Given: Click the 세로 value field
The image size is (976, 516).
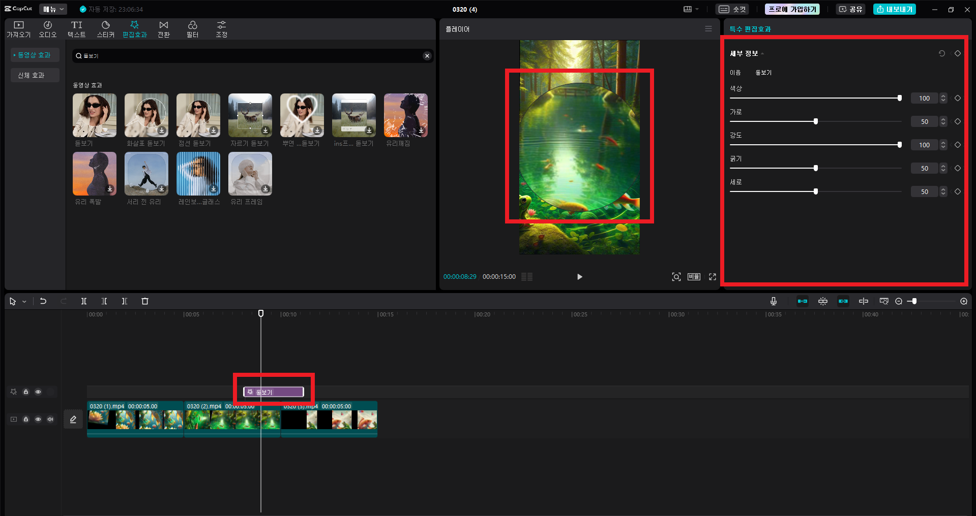Looking at the screenshot, I should (925, 191).
